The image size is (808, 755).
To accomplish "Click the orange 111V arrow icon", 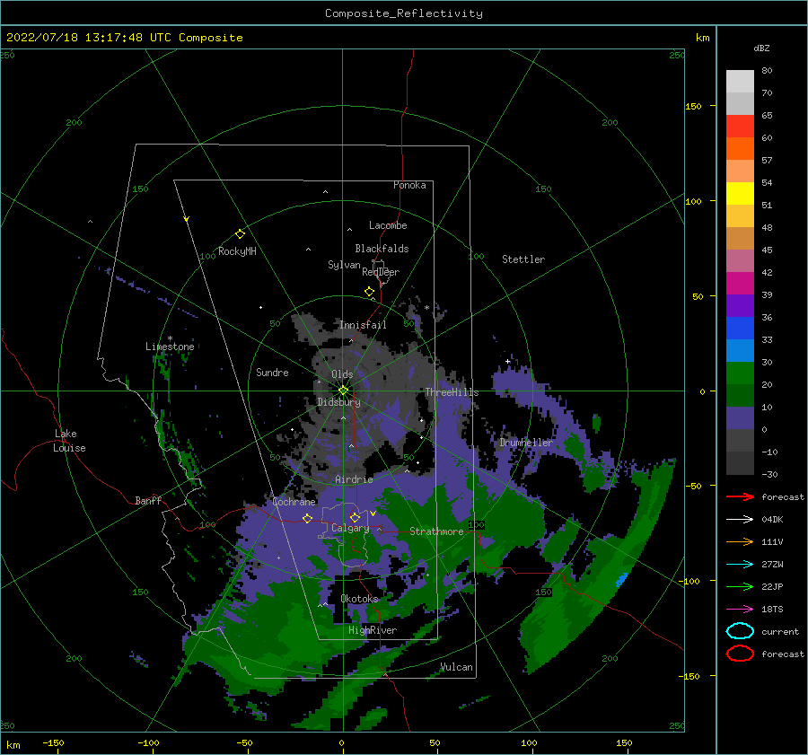I will [x=740, y=541].
